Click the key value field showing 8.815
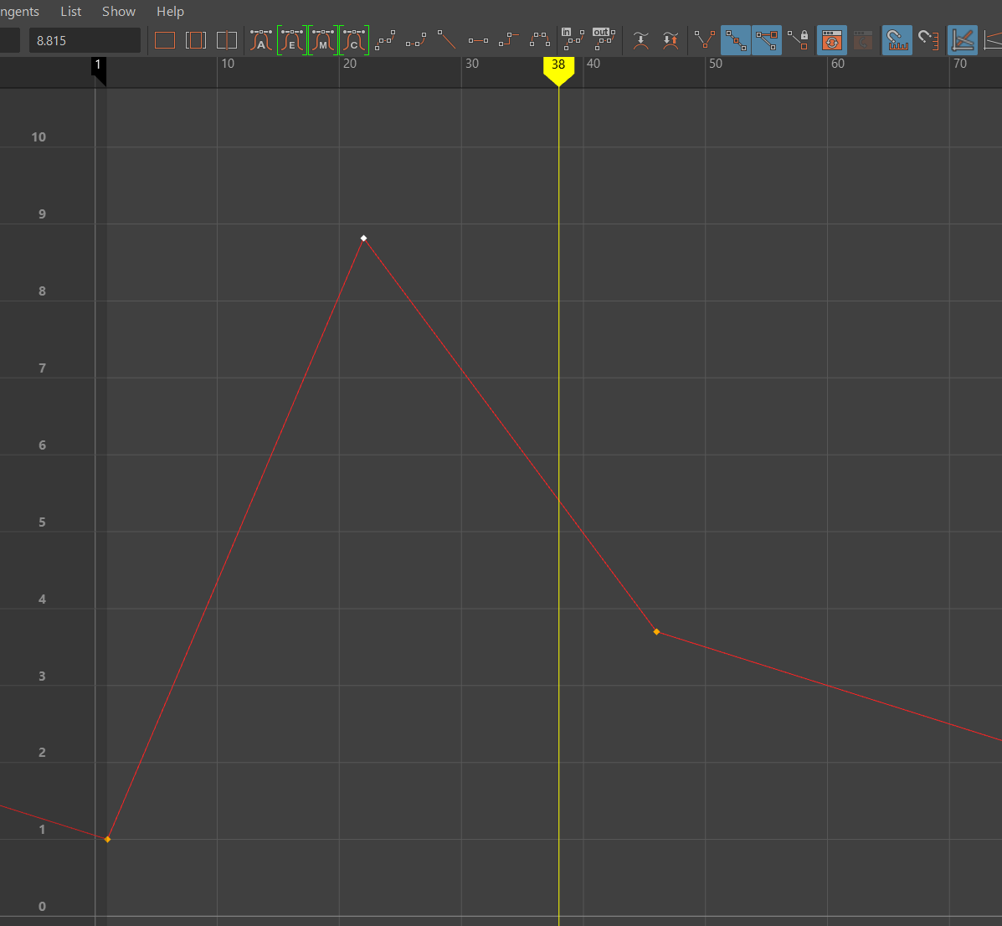The width and height of the screenshot is (1002, 926). pyautogui.click(x=85, y=40)
